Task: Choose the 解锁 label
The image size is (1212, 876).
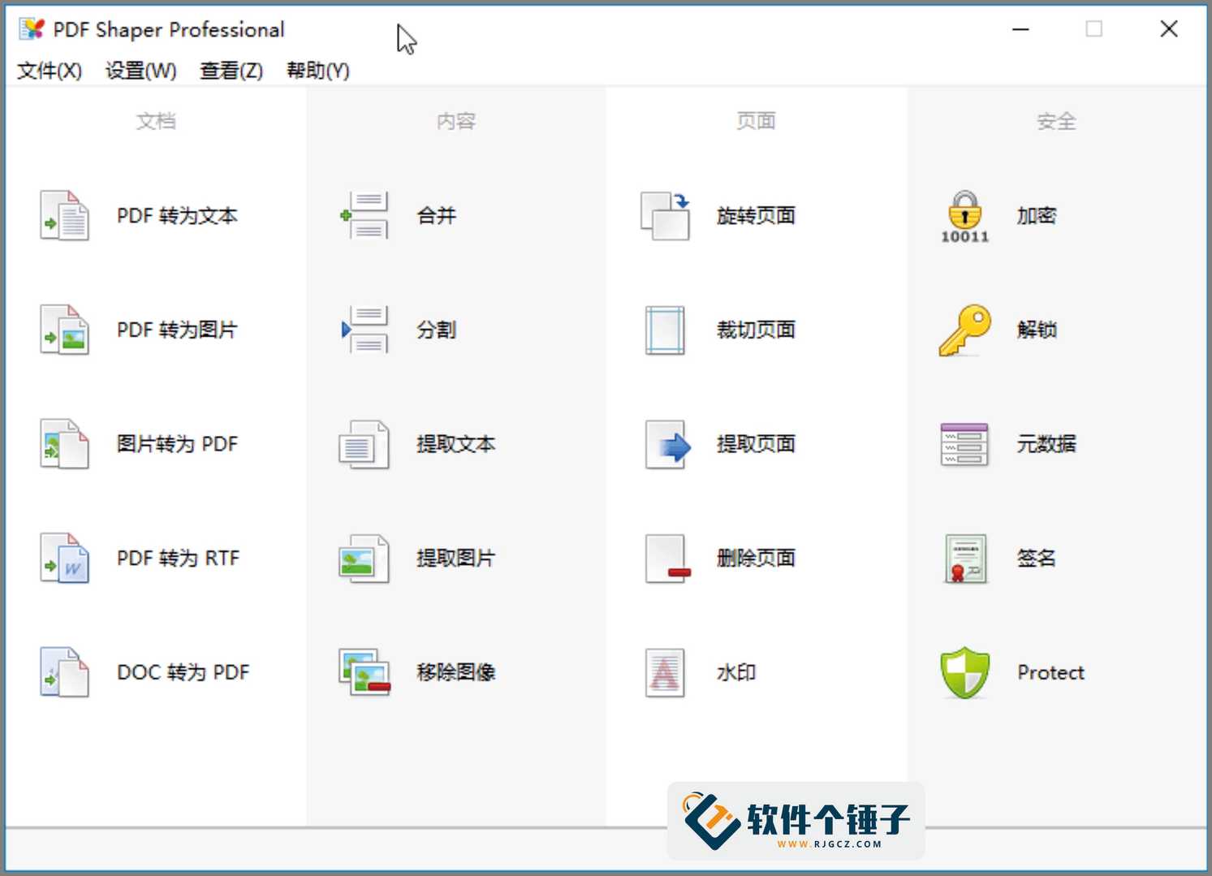Action: click(x=1037, y=330)
